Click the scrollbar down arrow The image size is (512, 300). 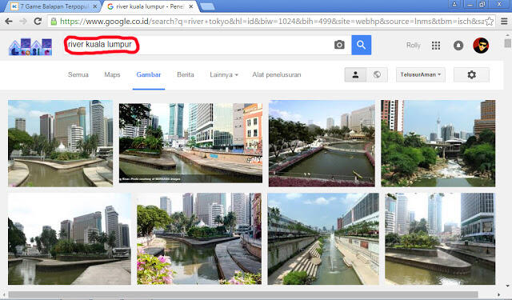point(507,286)
